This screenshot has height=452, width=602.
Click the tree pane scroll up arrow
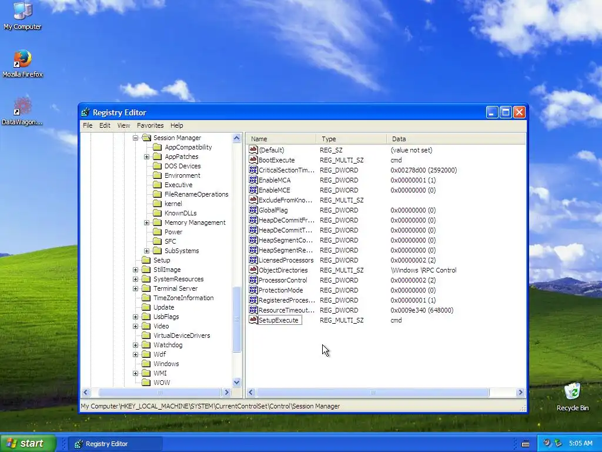click(236, 138)
